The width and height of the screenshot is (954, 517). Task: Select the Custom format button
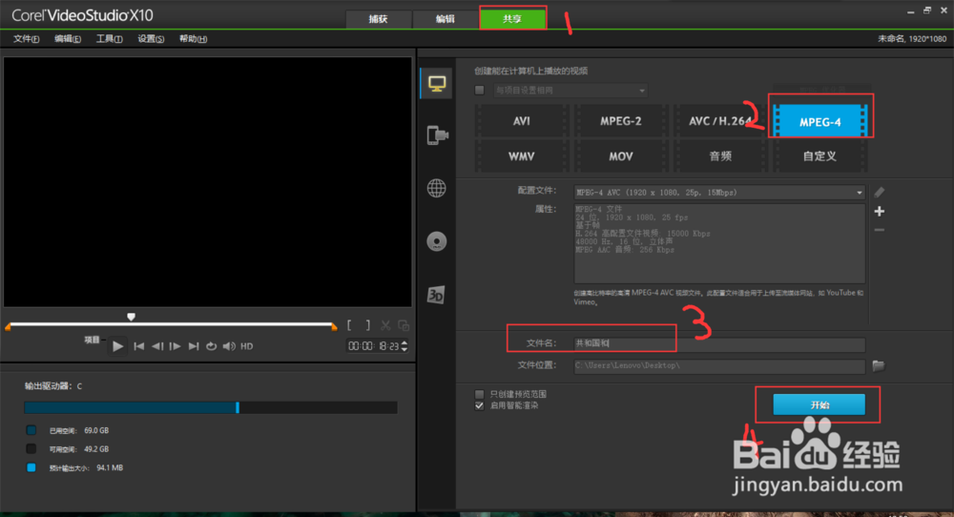819,156
